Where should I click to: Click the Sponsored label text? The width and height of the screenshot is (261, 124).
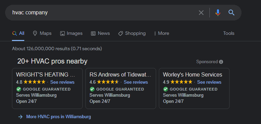[207, 62]
